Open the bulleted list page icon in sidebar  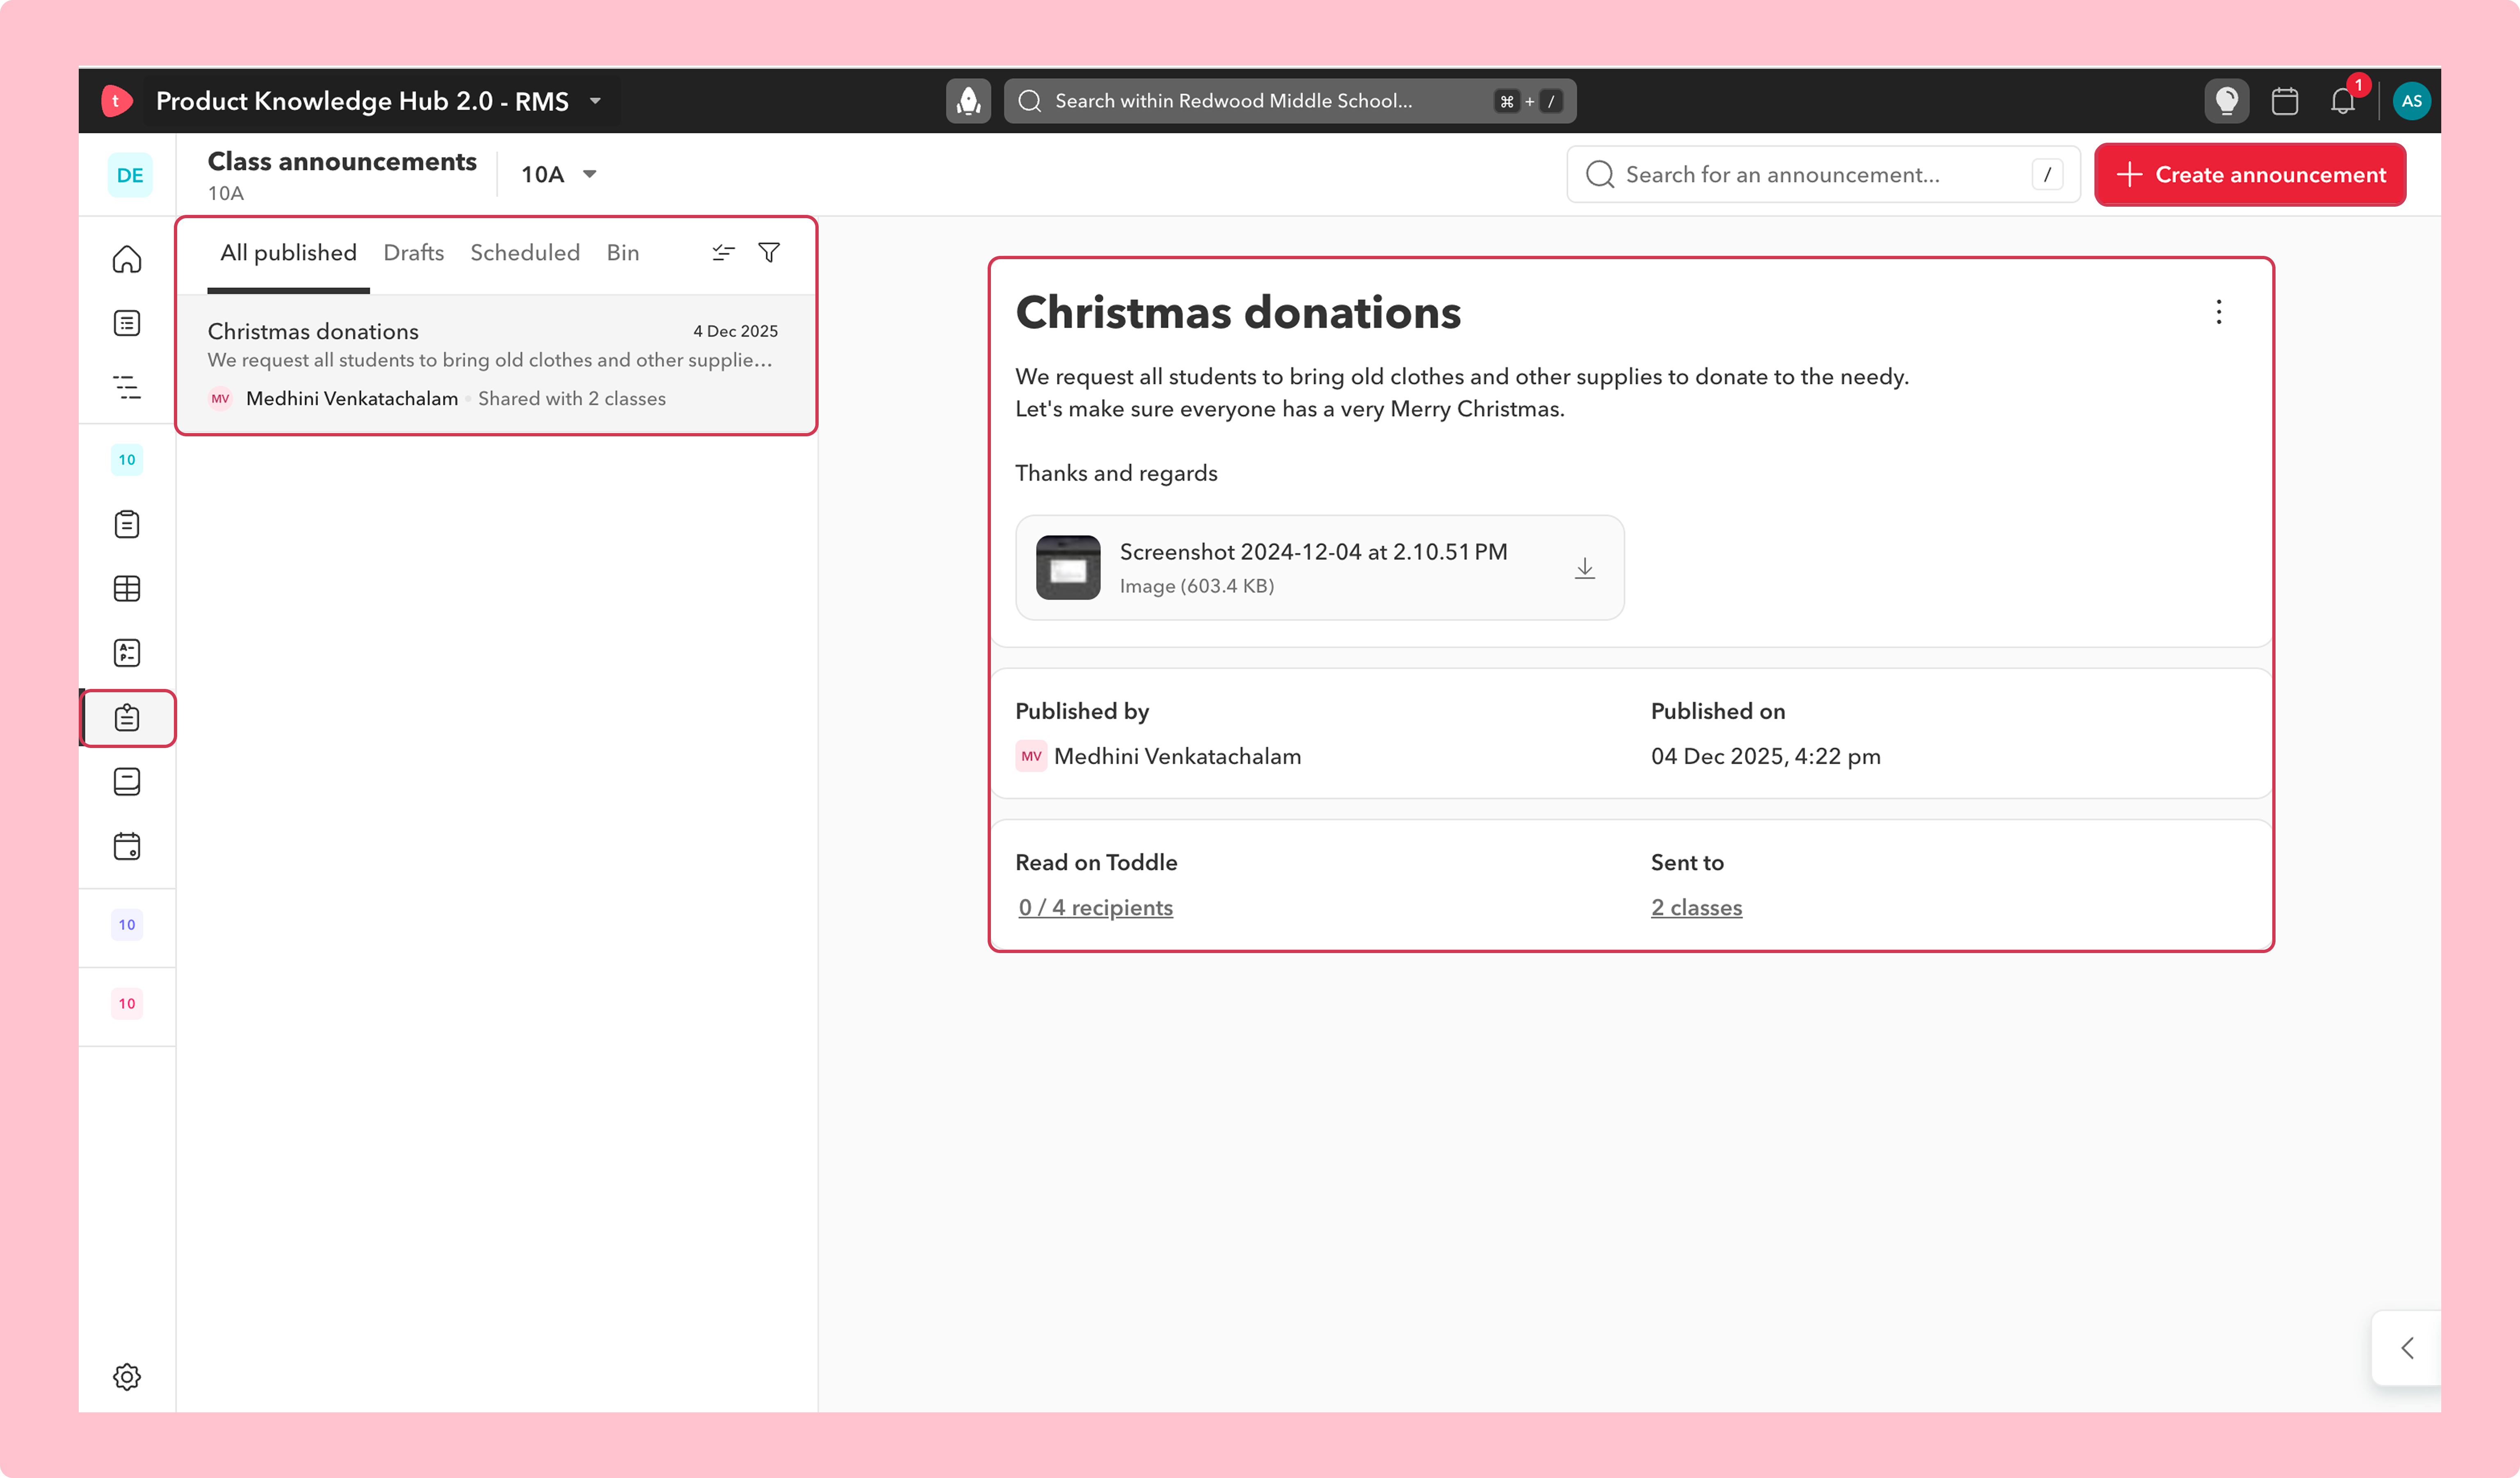[127, 323]
